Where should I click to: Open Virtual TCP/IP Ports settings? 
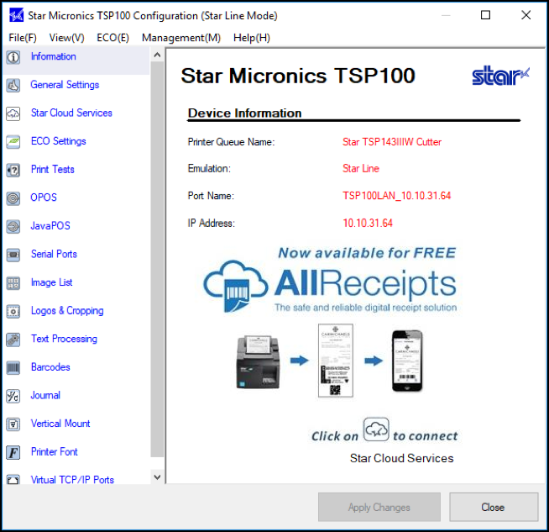[x=72, y=480]
